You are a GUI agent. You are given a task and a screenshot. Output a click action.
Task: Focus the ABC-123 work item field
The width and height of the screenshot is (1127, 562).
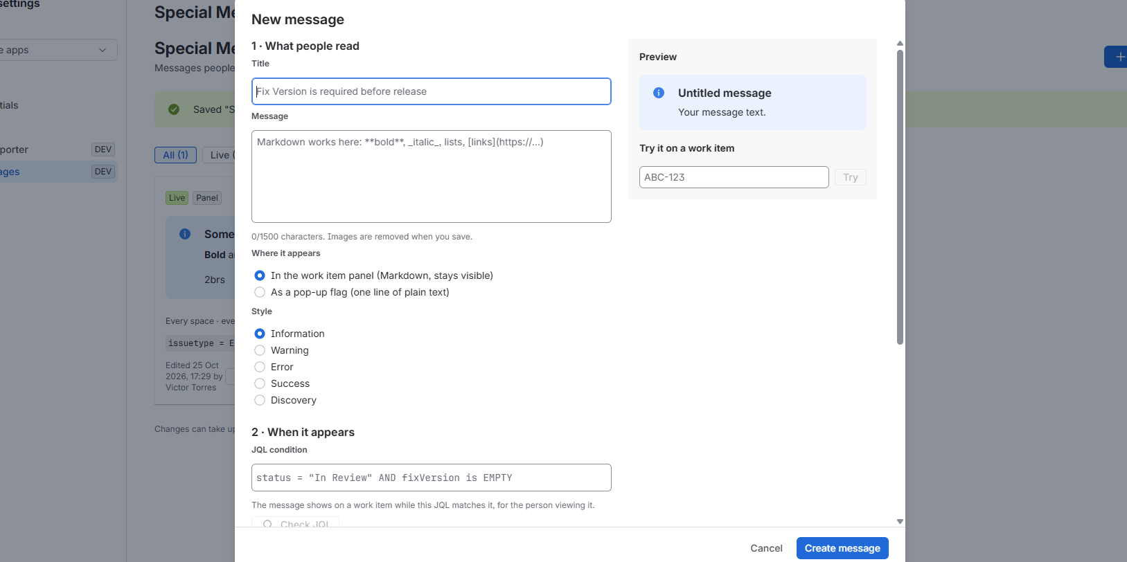click(x=734, y=177)
